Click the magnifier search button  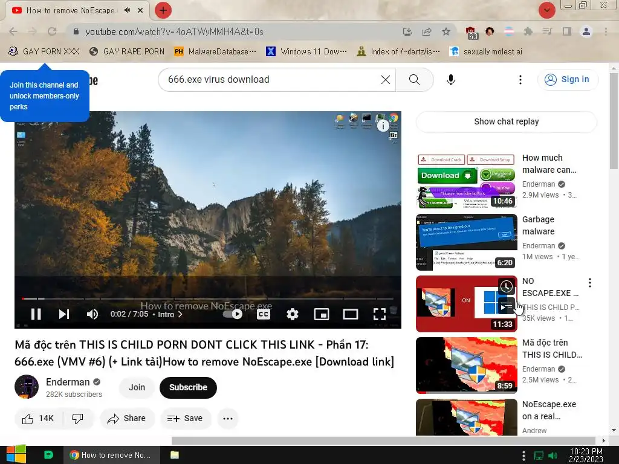[415, 80]
